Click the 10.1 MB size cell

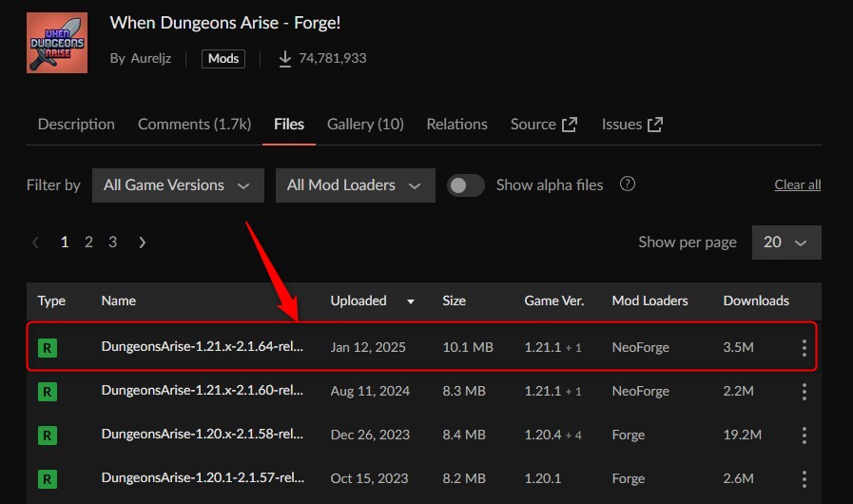click(468, 347)
